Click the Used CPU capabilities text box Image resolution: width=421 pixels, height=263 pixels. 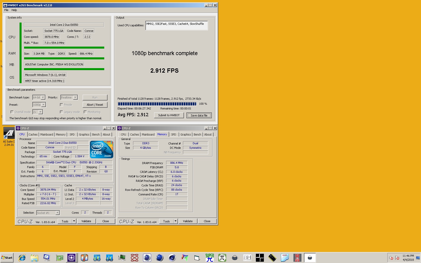[176, 25]
